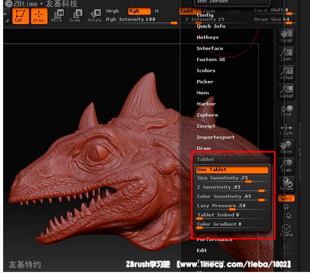Toggle Local transformations icon

[286, 111]
